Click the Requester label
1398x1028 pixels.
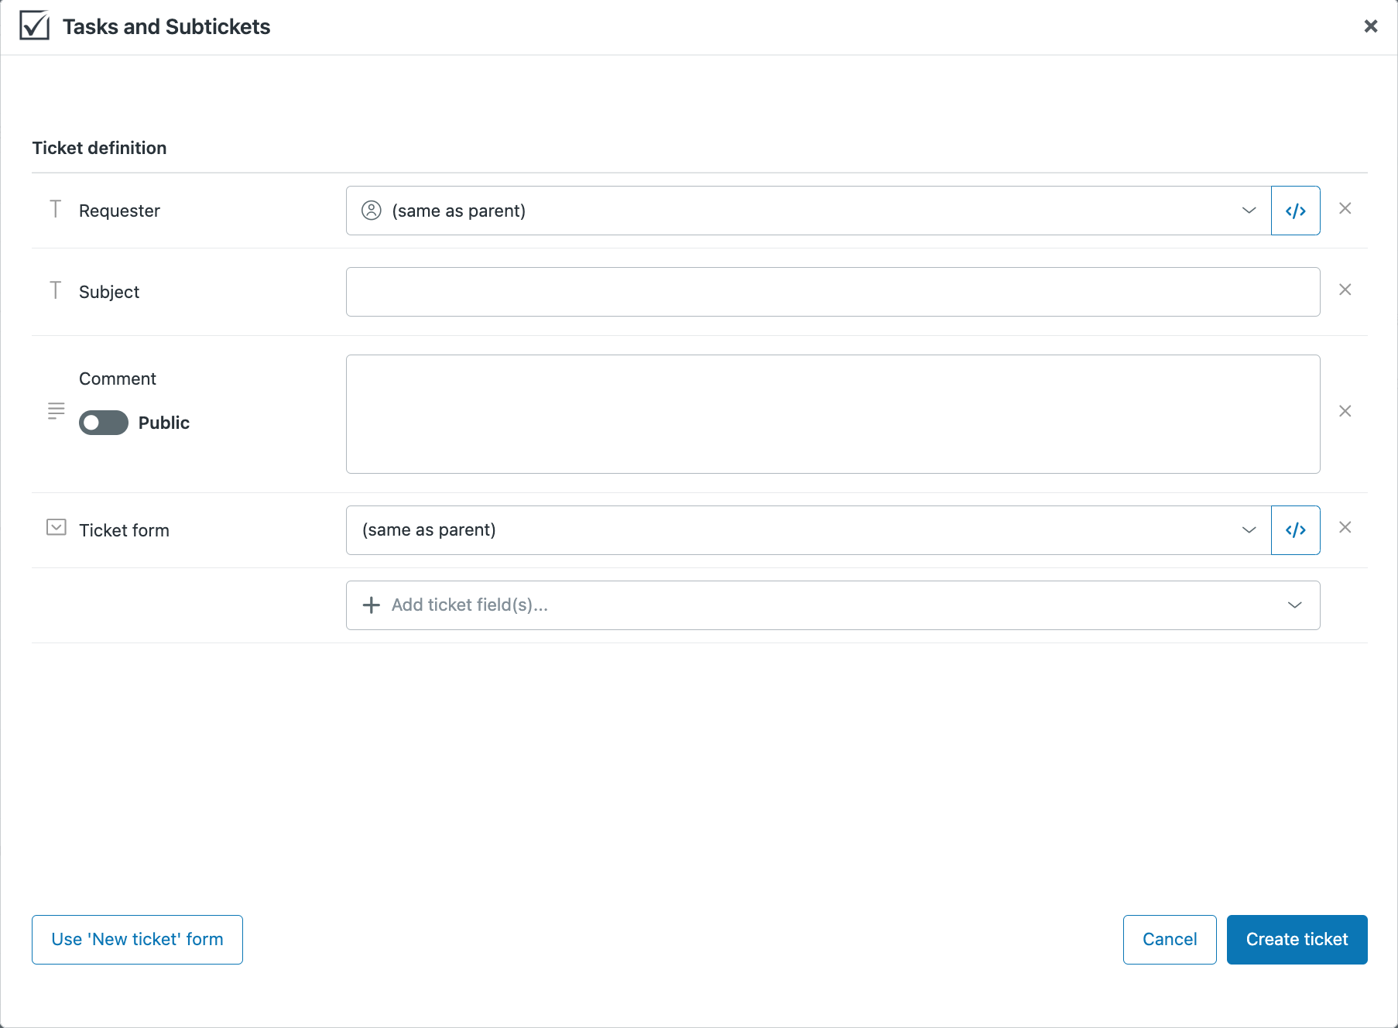click(x=119, y=211)
